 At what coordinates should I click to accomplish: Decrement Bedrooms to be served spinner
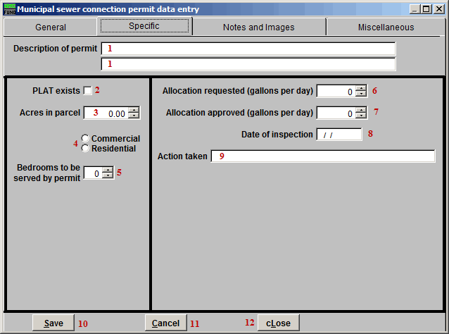pos(108,176)
